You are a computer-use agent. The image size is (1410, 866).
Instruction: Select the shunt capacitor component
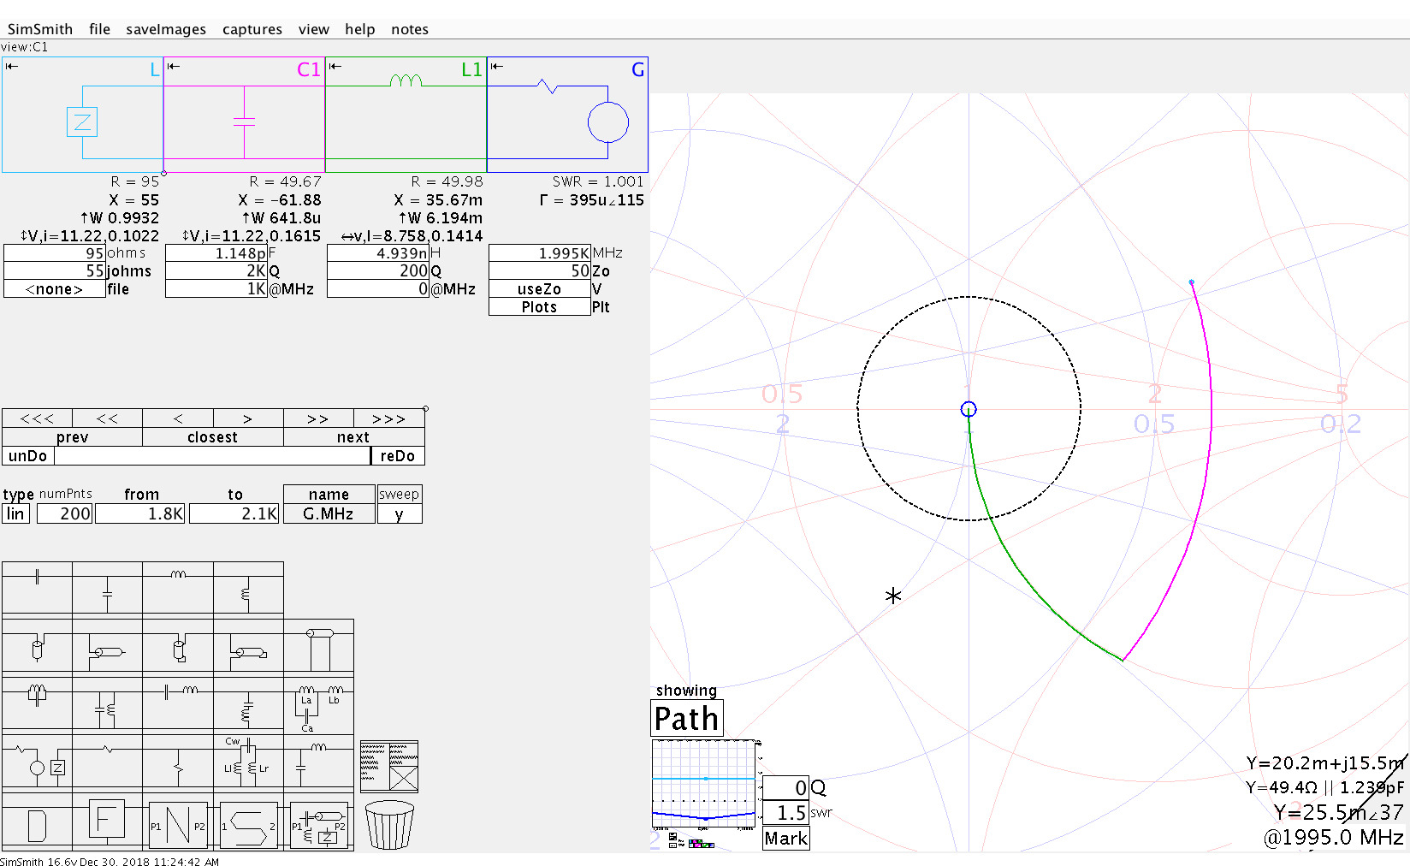tap(107, 588)
